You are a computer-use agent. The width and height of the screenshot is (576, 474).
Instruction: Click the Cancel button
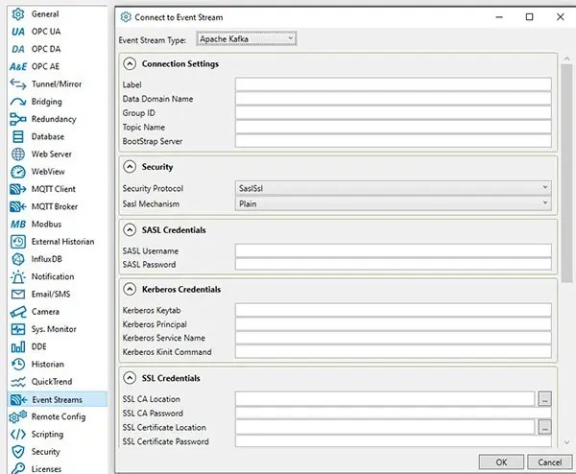pyautogui.click(x=550, y=462)
